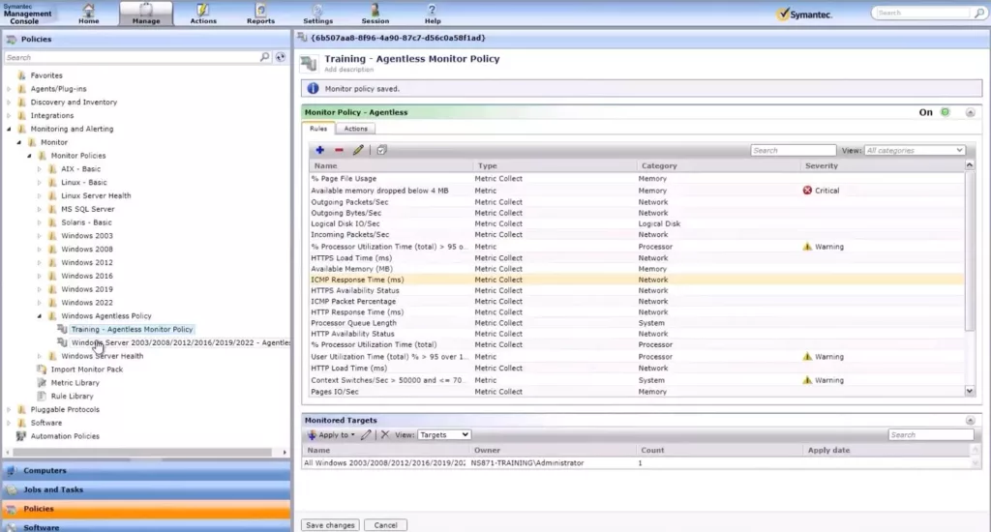Click the refresh icon beside Policies search
Screen dimensions: 991x532
281,57
